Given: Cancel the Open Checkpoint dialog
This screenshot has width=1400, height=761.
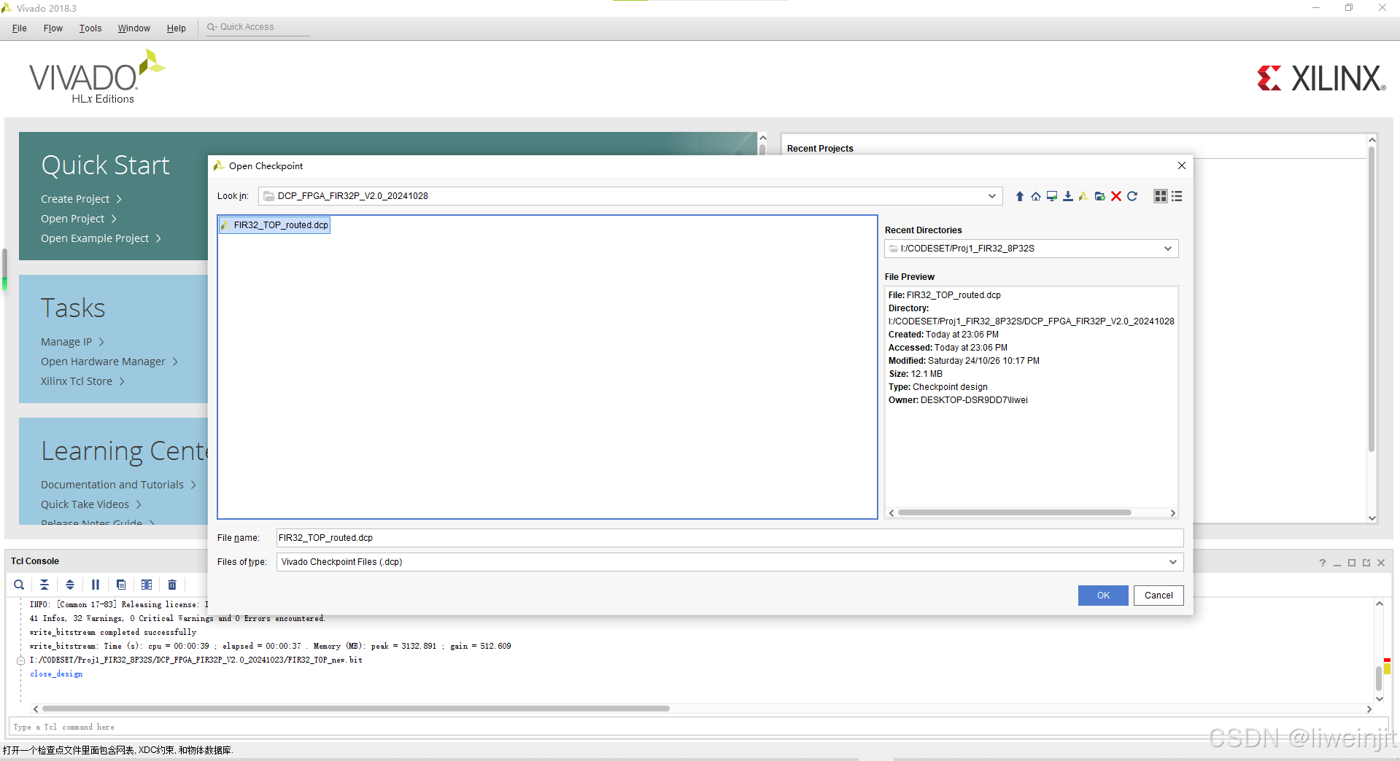Looking at the screenshot, I should (x=1159, y=596).
